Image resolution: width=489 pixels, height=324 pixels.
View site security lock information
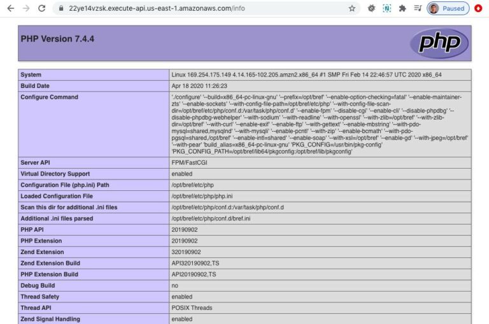(61, 8)
